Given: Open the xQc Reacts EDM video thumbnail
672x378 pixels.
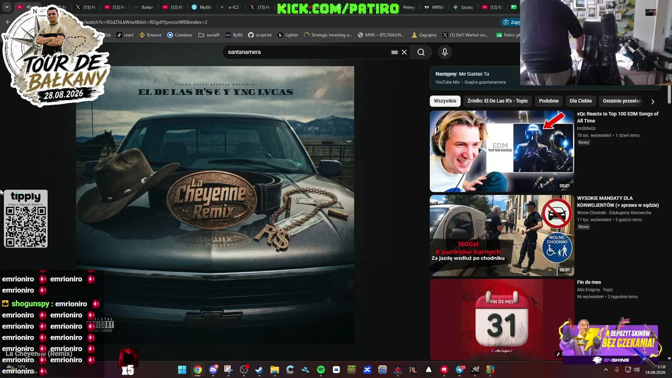Looking at the screenshot, I should click(502, 151).
